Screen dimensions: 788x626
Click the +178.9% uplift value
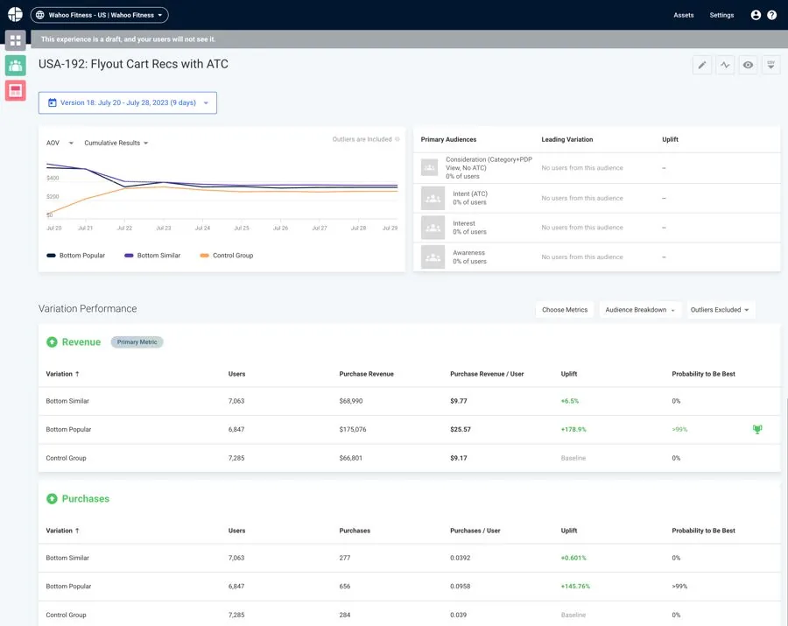573,430
